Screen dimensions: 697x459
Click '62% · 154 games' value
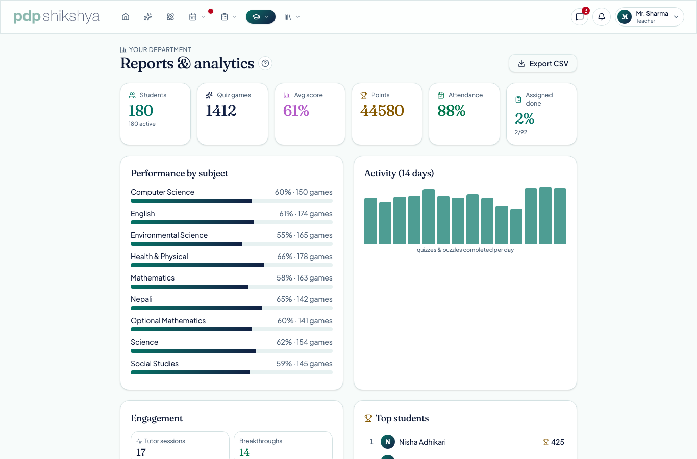(305, 342)
